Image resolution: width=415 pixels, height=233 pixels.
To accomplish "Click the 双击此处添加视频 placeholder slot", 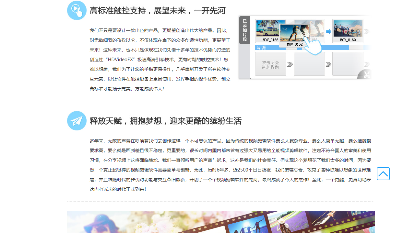I will coord(270,63).
